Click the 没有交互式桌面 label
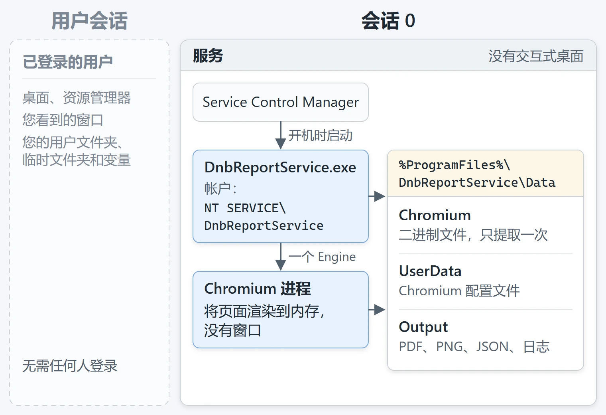Image resolution: width=606 pixels, height=415 pixels. click(536, 56)
